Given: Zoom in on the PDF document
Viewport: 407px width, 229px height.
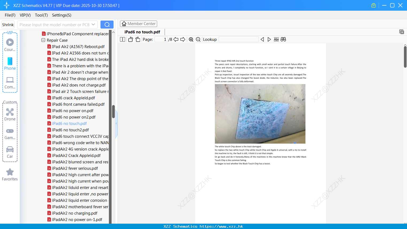Looking at the screenshot, I should (191, 40).
